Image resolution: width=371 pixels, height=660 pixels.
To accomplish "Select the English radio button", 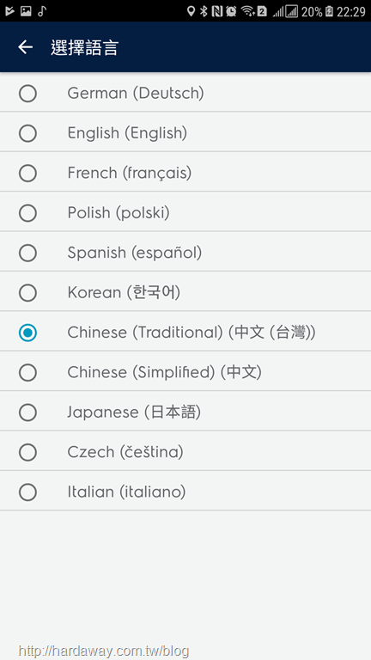I will (27, 133).
